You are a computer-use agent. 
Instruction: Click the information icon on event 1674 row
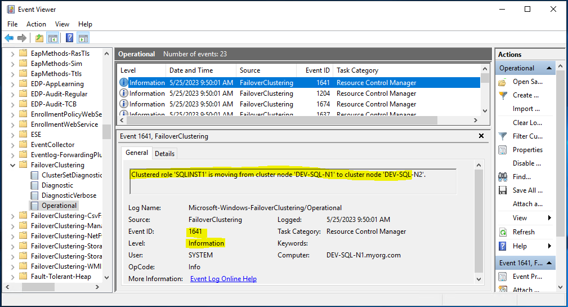pos(123,104)
